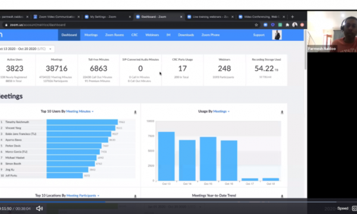Select the Webinars 248 card
Screen dimensions: 357x214
tap(224, 70)
